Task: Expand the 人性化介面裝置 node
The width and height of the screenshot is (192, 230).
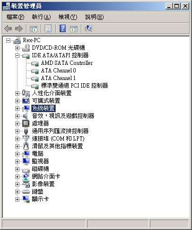Action: click(x=17, y=93)
